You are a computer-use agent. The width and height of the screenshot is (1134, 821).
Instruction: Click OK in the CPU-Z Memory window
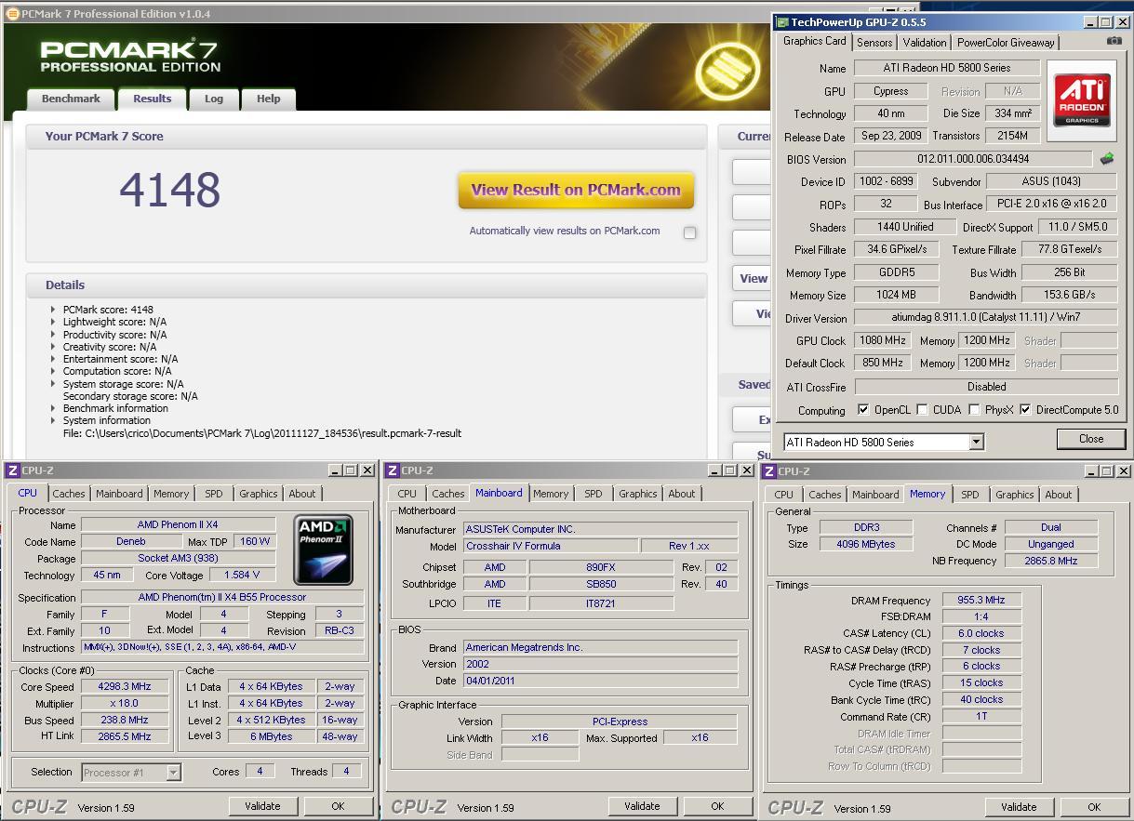point(1094,807)
